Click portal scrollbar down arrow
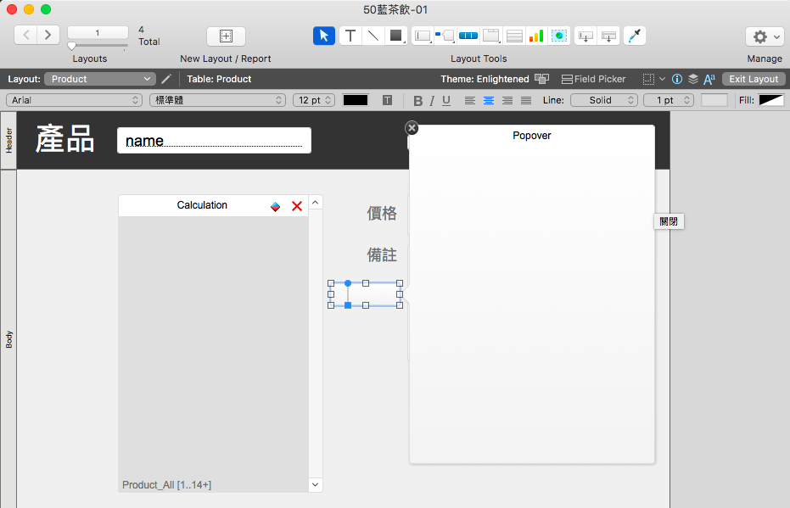This screenshot has width=790, height=508. 316,485
